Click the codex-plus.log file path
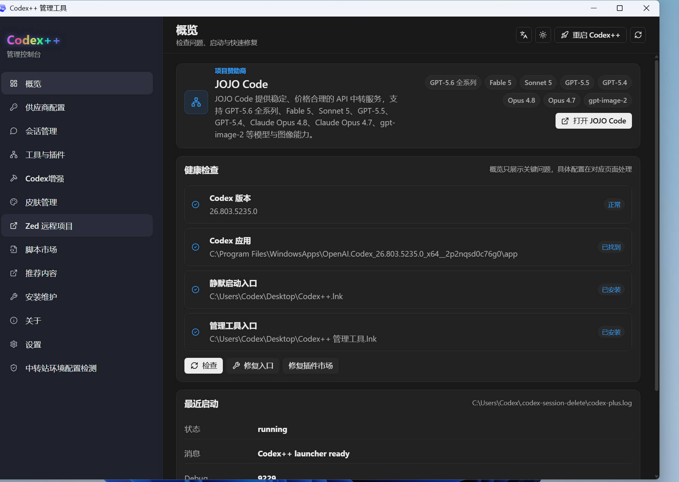 (x=552, y=403)
